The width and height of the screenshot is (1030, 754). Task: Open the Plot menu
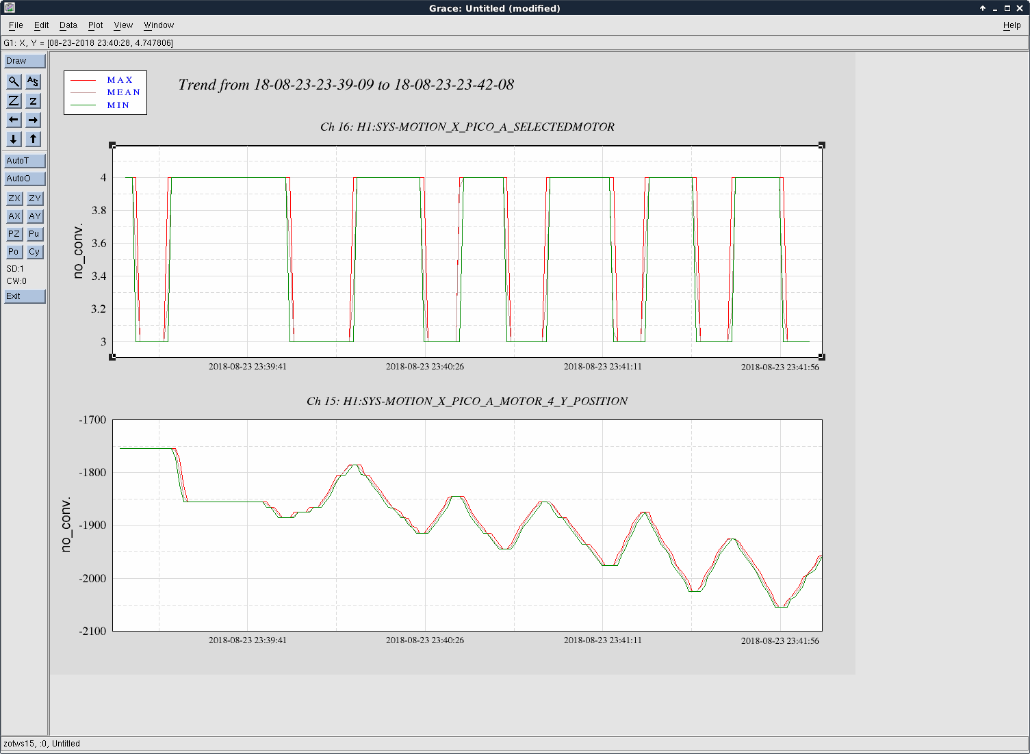(x=96, y=25)
